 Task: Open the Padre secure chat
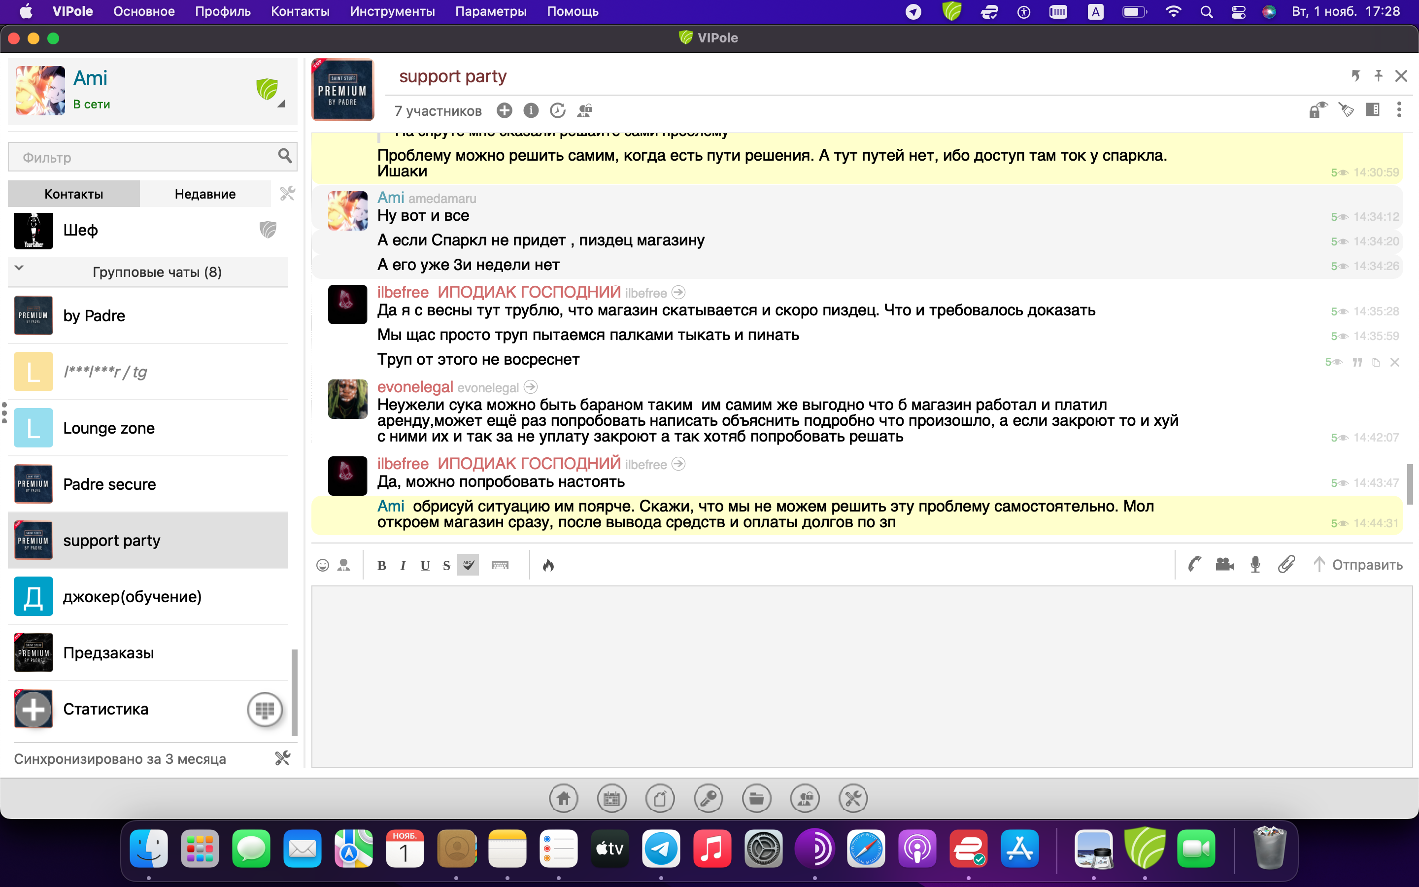[148, 484]
